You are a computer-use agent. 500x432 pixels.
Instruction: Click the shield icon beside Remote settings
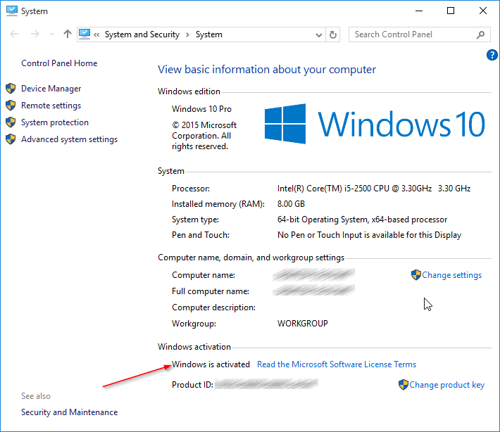tap(11, 105)
